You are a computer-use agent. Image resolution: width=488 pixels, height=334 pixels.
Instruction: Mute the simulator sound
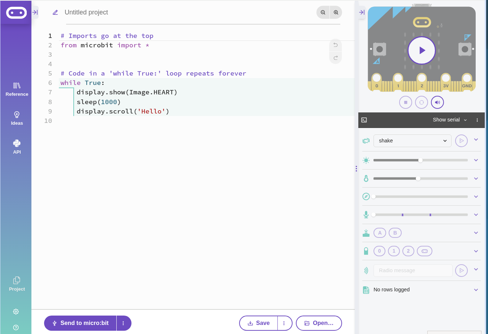[437, 102]
